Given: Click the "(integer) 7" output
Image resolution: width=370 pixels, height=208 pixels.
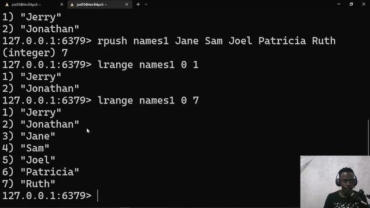Looking at the screenshot, I should click(x=35, y=53).
